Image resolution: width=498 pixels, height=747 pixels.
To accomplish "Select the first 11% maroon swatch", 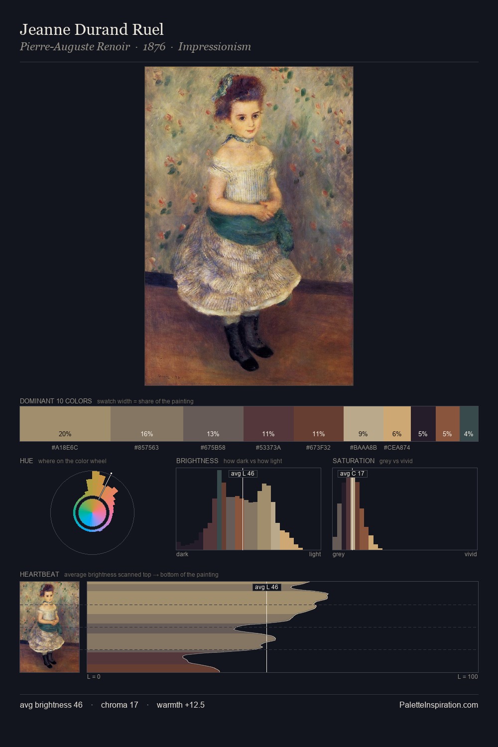I will click(268, 424).
